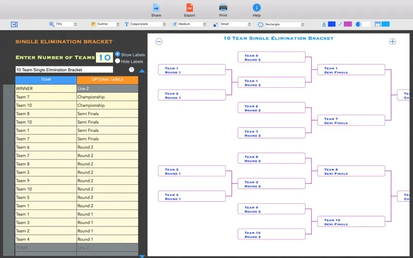Click the Team 7 Semi Finals bracket box

351,120
